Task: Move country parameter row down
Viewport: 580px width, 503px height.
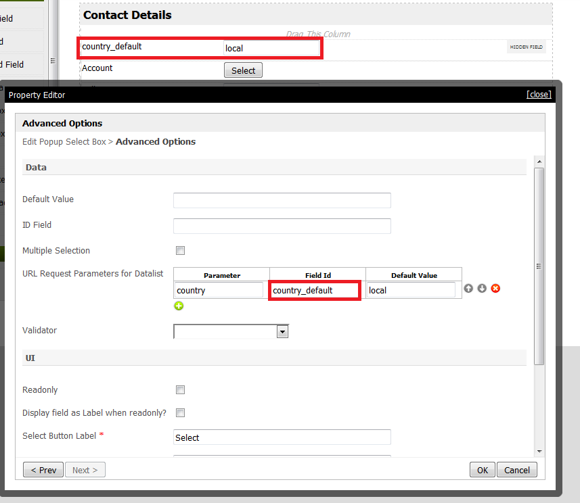Action: (x=482, y=288)
